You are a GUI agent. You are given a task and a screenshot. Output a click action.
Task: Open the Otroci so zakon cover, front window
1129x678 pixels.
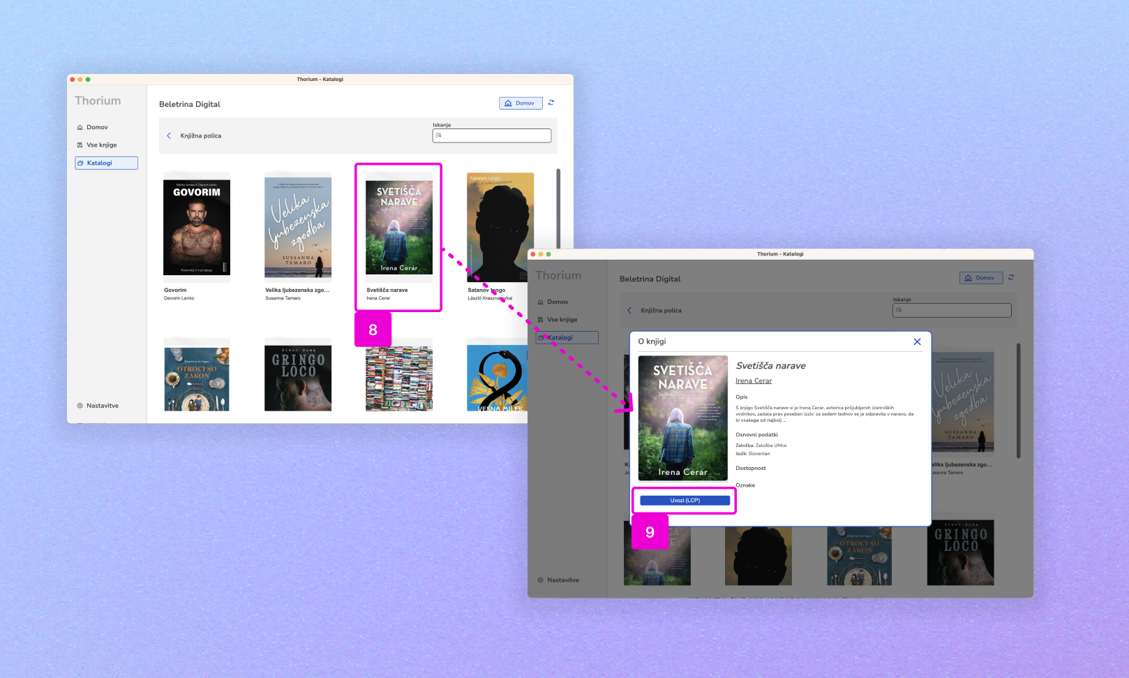(860, 556)
